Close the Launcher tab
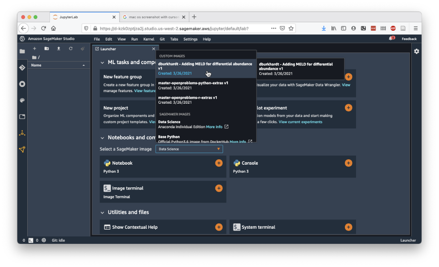 [x=153, y=49]
